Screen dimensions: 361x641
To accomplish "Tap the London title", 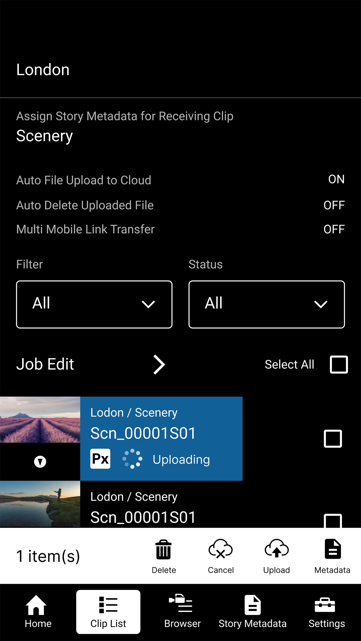I will pyautogui.click(x=43, y=70).
